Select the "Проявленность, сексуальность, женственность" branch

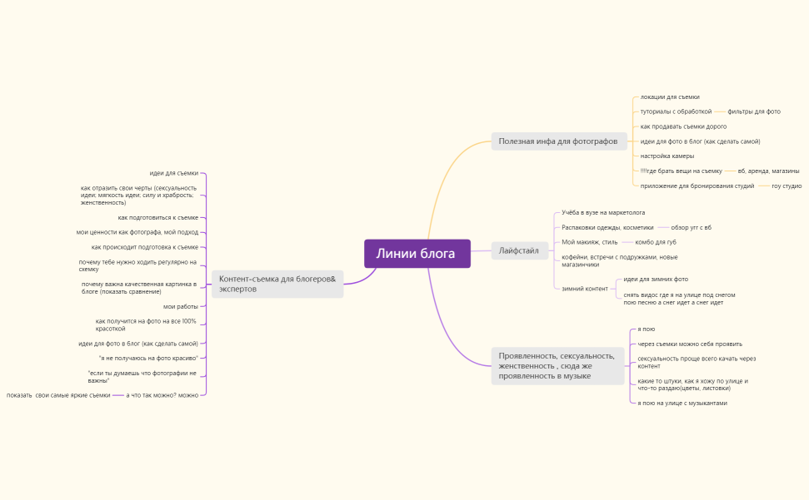[557, 366]
